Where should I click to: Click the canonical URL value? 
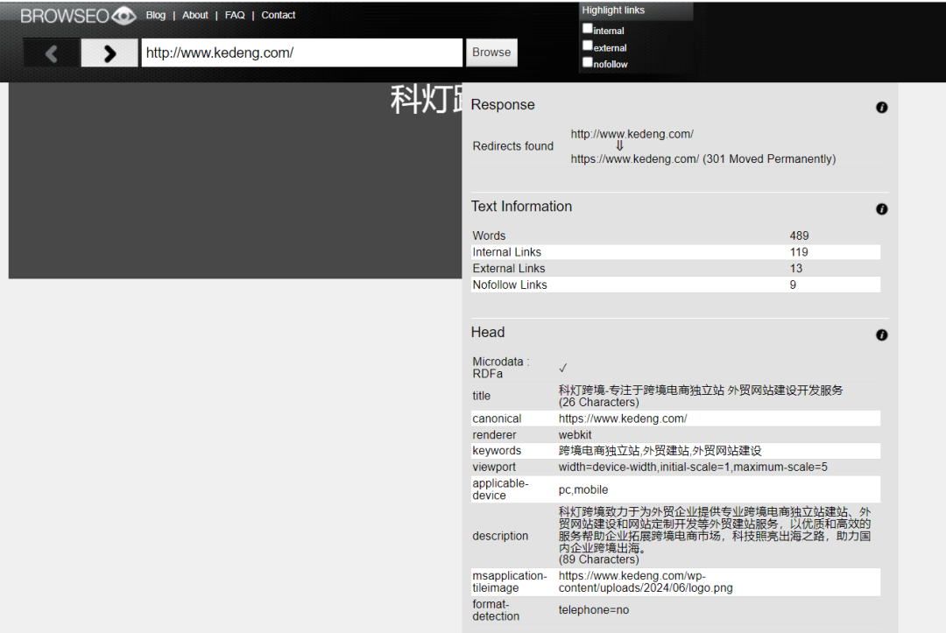coord(623,418)
